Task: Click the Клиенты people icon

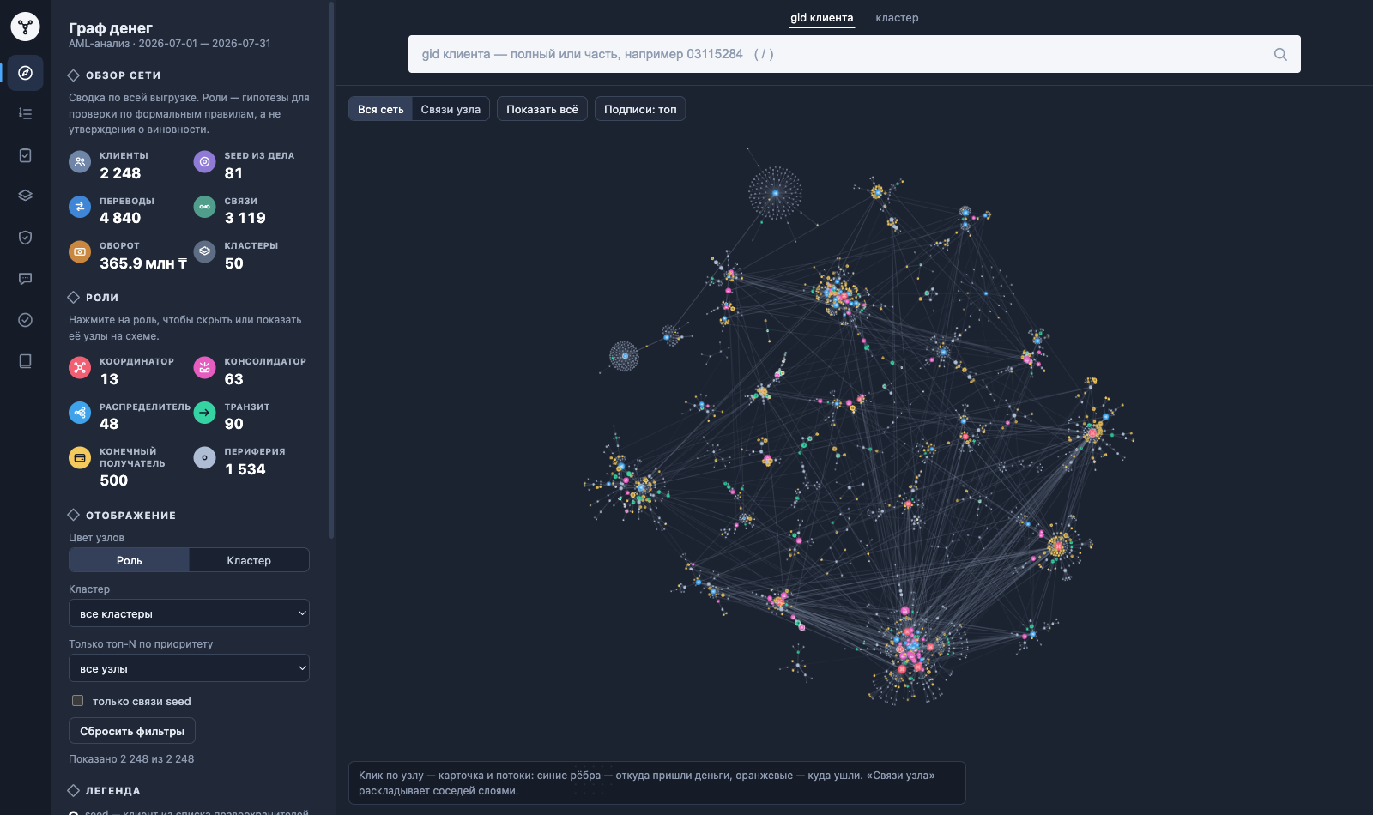Action: pos(80,161)
